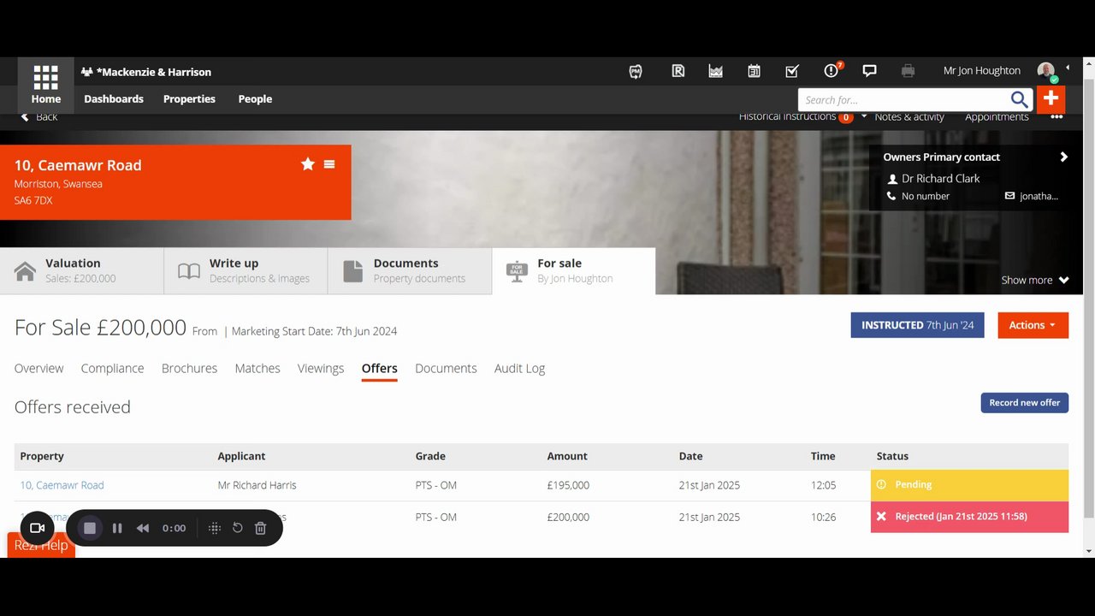Switch to the Brochures tab
Screen dimensions: 1095x616
coord(189,369)
